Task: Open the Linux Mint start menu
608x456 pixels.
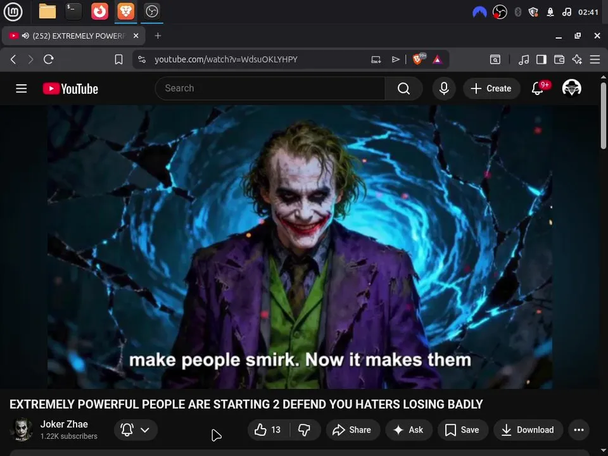Action: point(13,11)
